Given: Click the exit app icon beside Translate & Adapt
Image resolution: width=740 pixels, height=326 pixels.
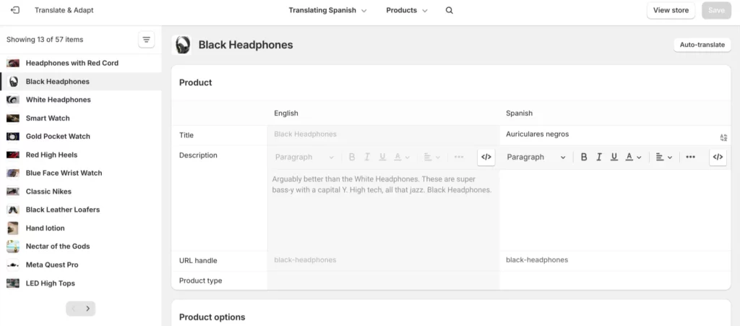Looking at the screenshot, I should (15, 10).
